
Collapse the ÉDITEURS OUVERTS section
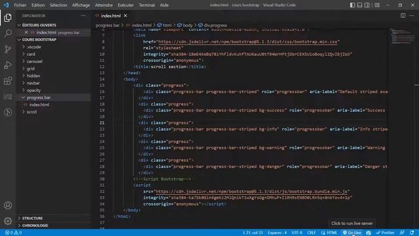click(x=54, y=25)
